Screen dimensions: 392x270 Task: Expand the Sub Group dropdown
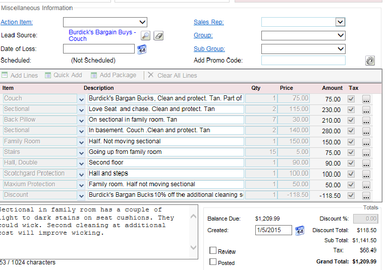tap(341, 49)
